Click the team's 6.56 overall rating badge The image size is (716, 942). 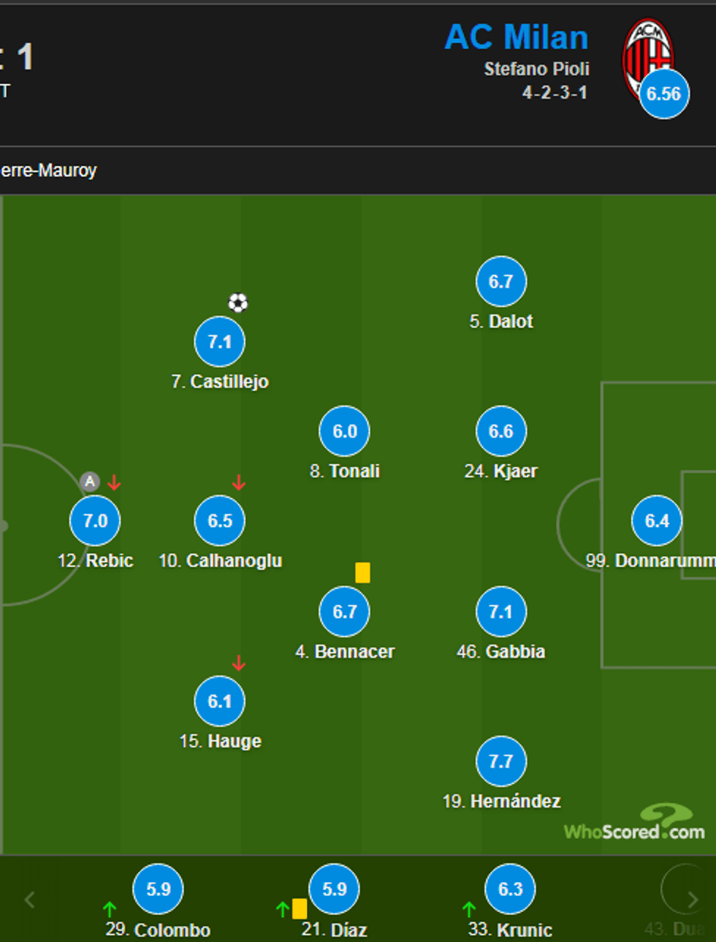pyautogui.click(x=663, y=94)
